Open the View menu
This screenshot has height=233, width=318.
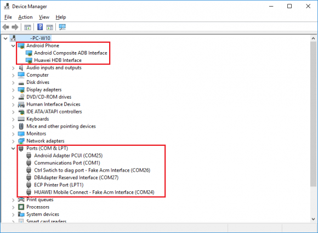(x=44, y=17)
